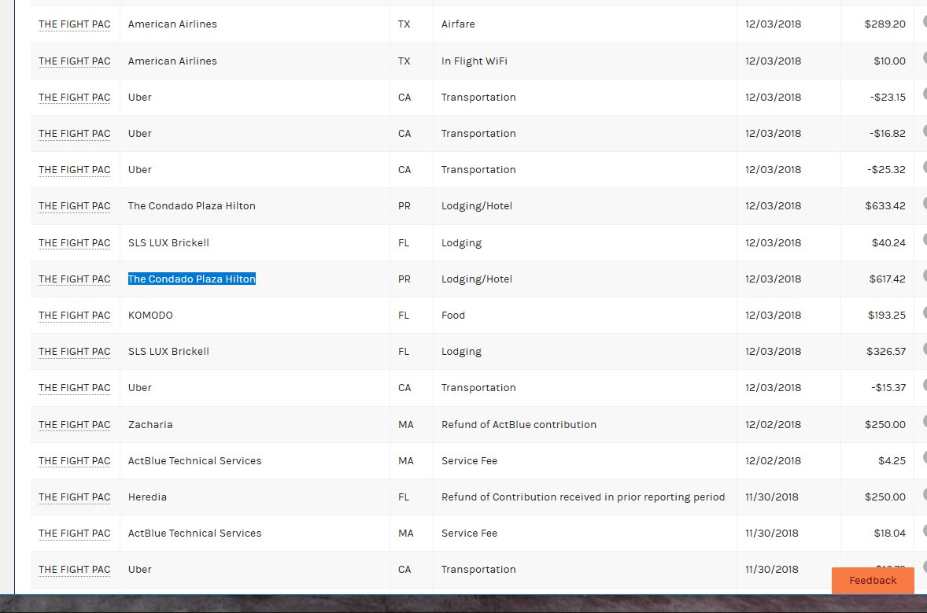This screenshot has width=927, height=613.
Task: Select the 'Refund of ActBlue contribution' description
Action: (x=519, y=424)
